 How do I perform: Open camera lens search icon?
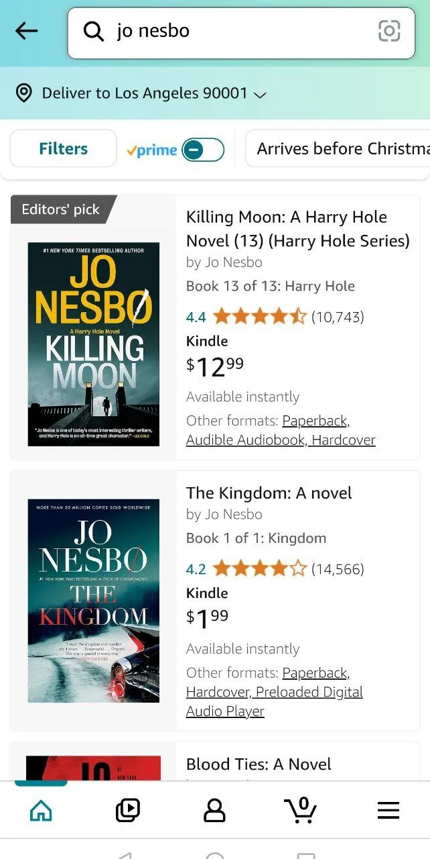[x=389, y=31]
